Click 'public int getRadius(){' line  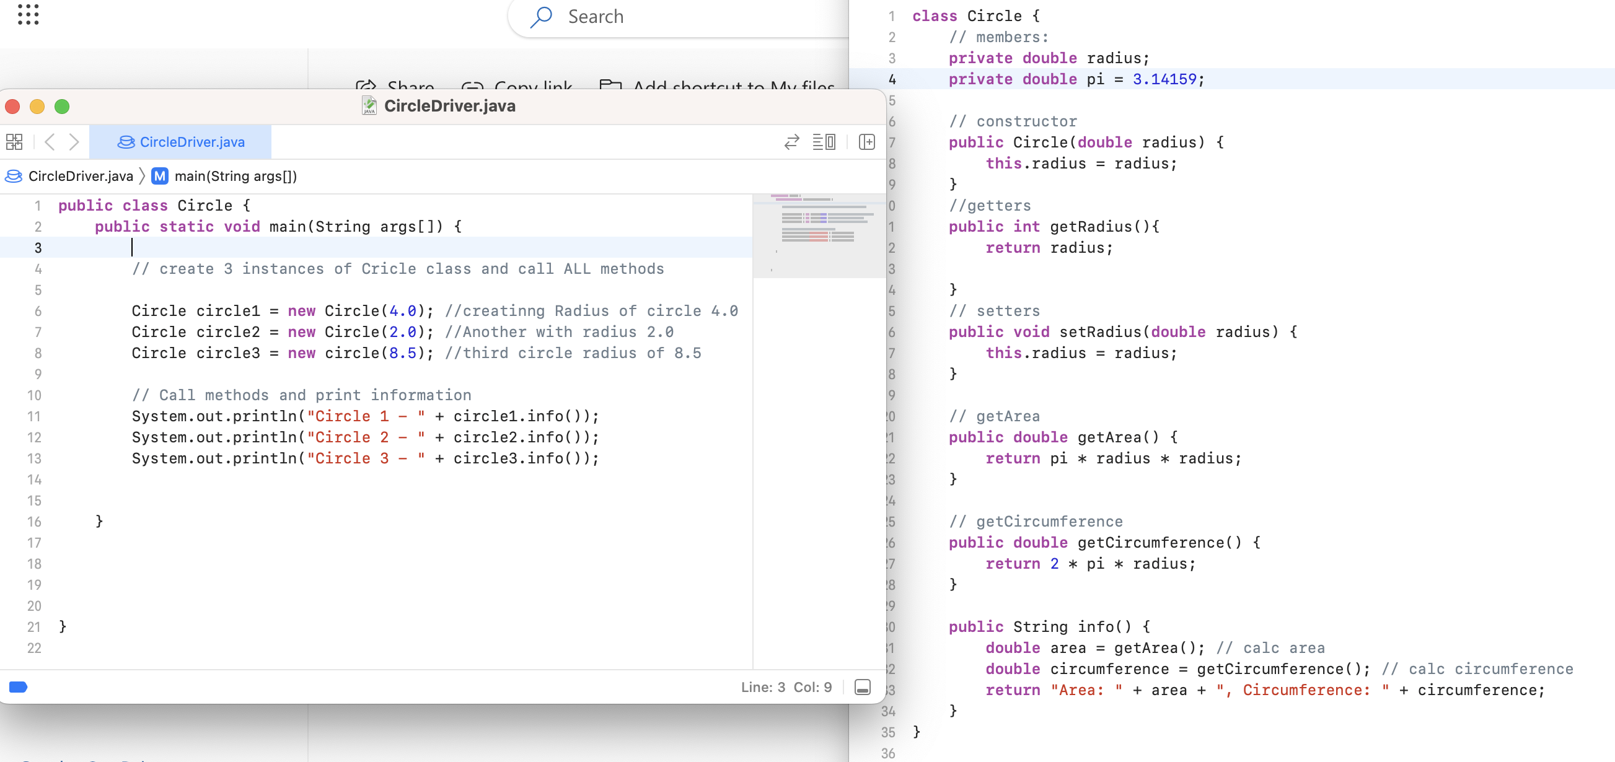point(1054,227)
